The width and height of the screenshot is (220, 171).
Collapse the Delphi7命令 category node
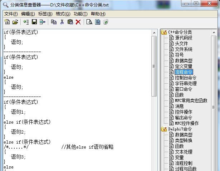(164, 129)
